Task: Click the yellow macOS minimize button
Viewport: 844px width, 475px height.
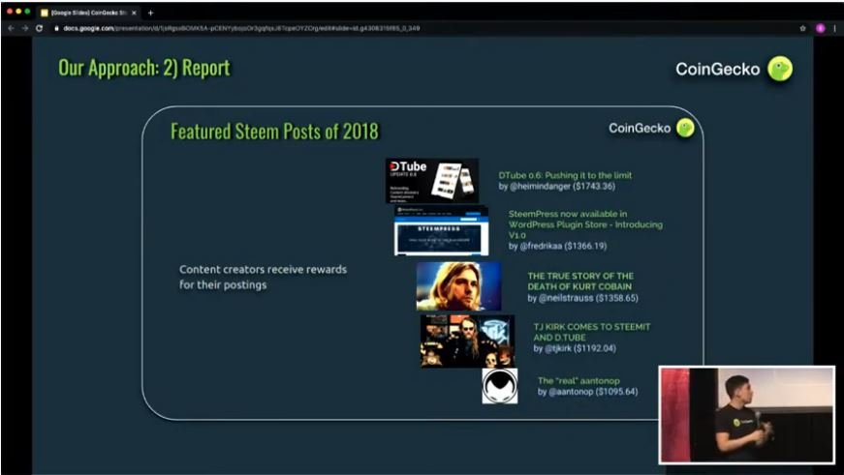Action: (x=18, y=12)
